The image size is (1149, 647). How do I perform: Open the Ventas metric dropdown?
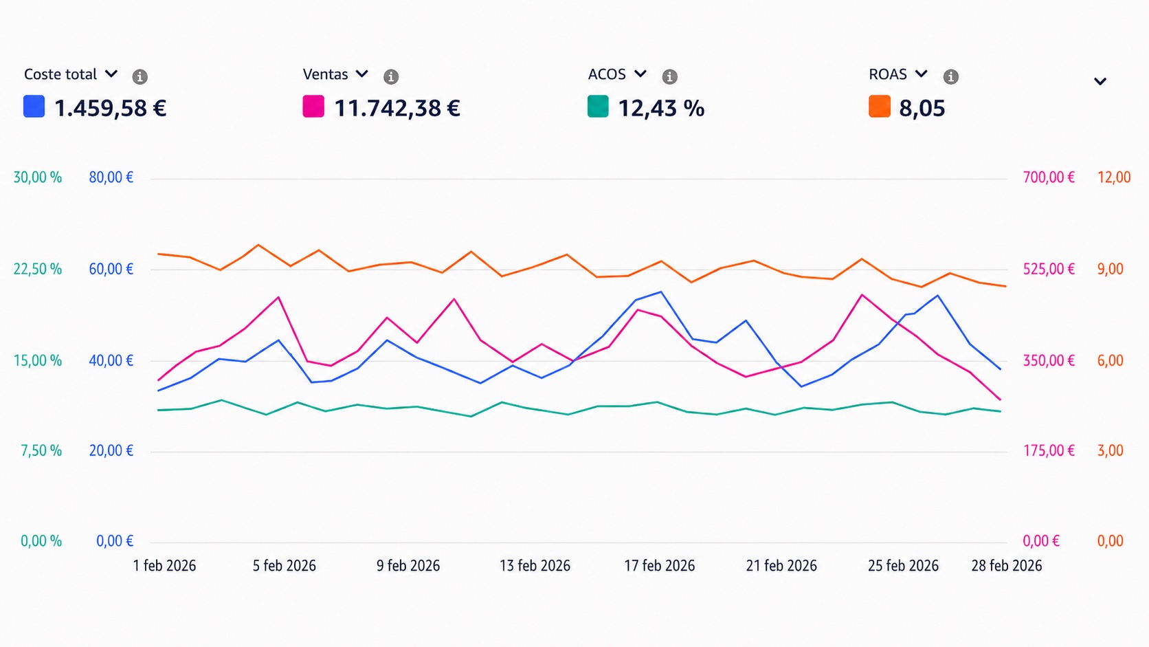tap(335, 74)
